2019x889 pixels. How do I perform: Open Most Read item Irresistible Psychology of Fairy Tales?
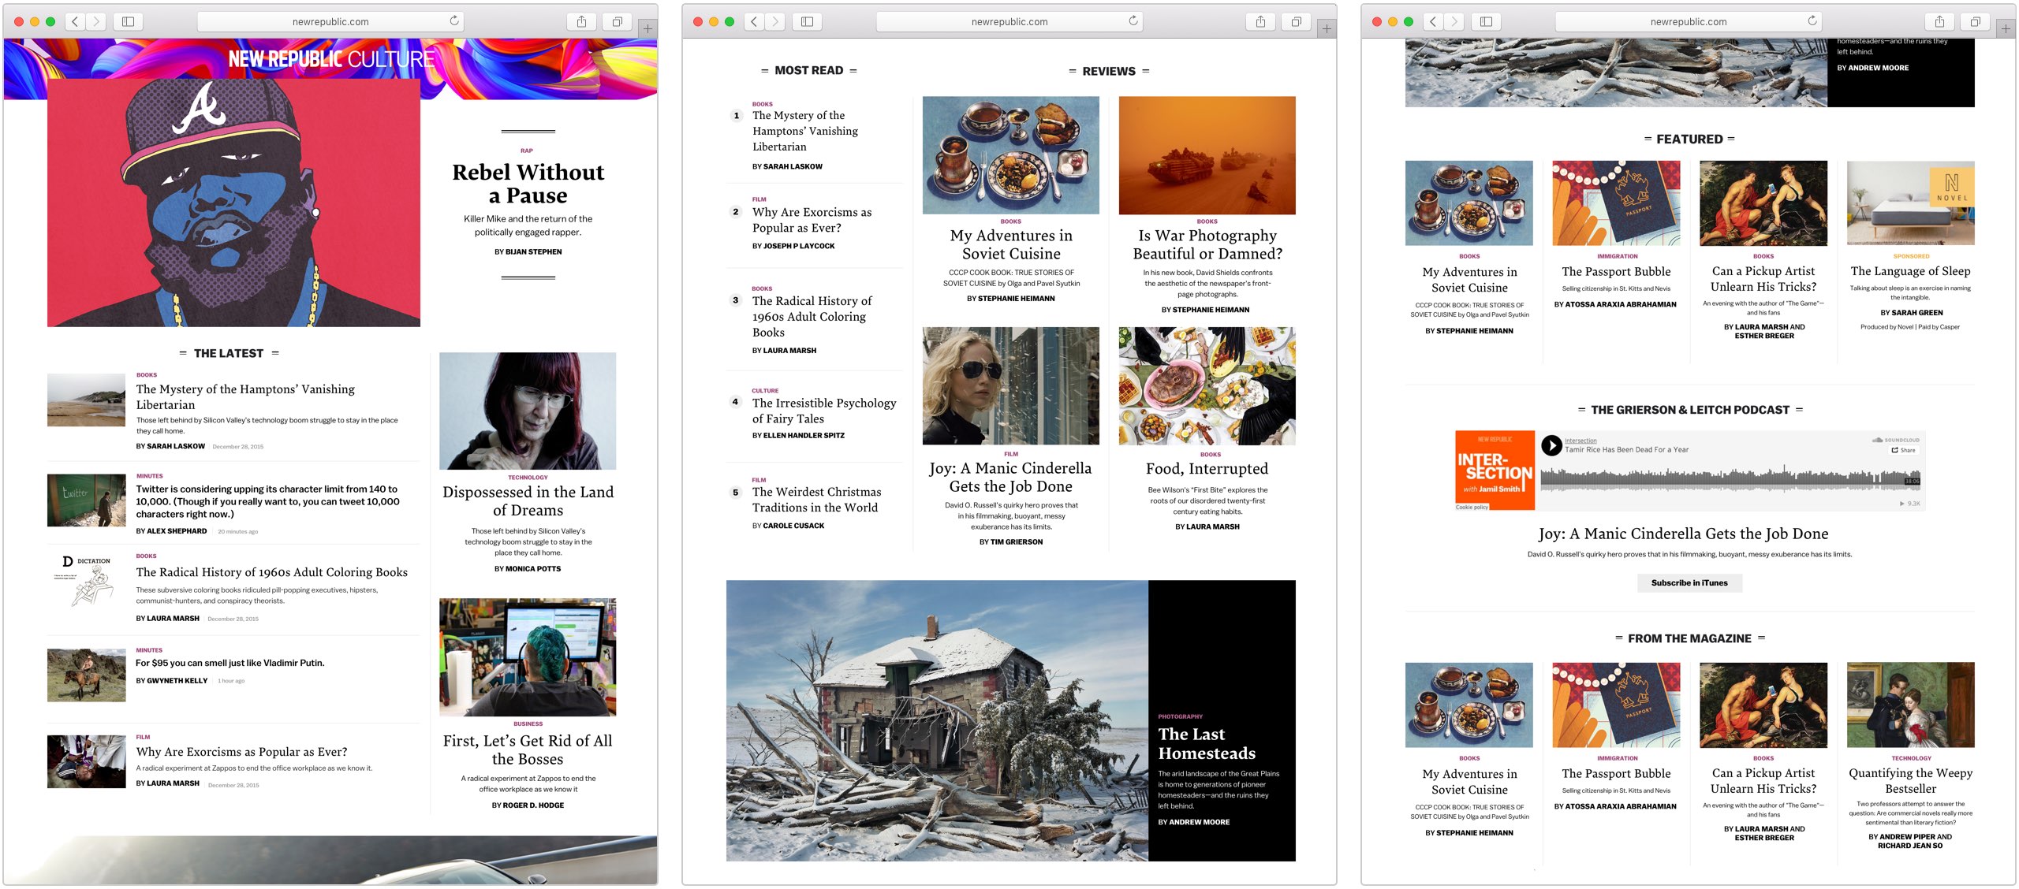(x=823, y=411)
